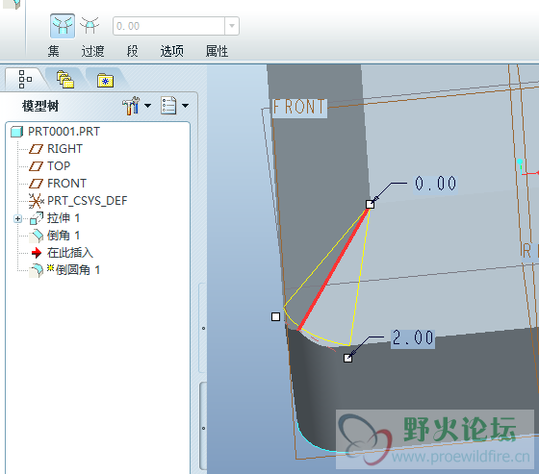Click the lower navigator panel sash handle
539x474 pixels.
pos(203,428)
